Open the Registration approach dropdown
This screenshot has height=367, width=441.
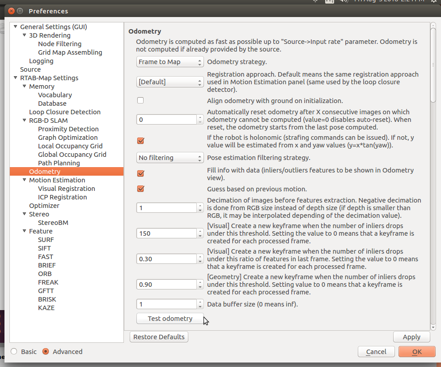170,82
